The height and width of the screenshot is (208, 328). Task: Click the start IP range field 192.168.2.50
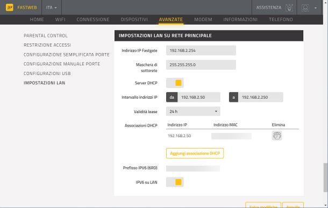coord(199,97)
